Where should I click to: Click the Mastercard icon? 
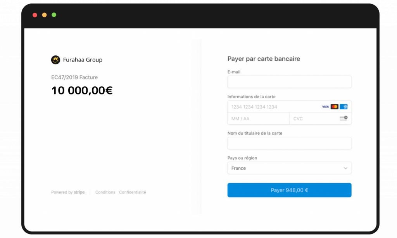pos(335,107)
